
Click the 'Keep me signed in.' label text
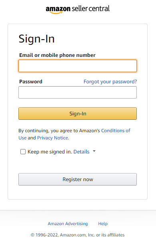[50, 152]
